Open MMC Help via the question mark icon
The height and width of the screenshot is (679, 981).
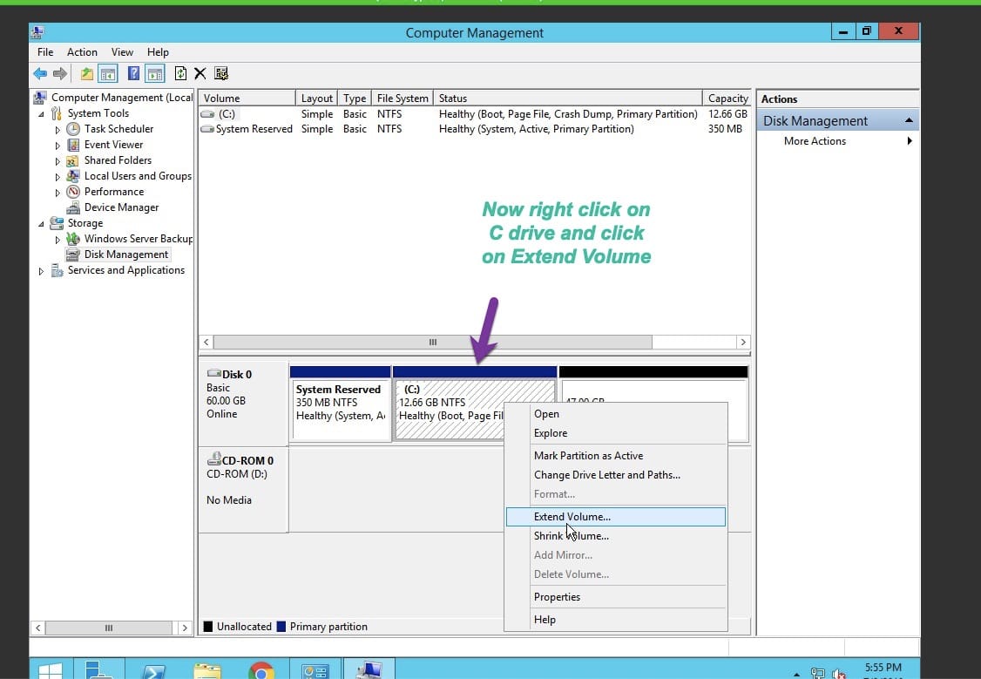pos(133,73)
